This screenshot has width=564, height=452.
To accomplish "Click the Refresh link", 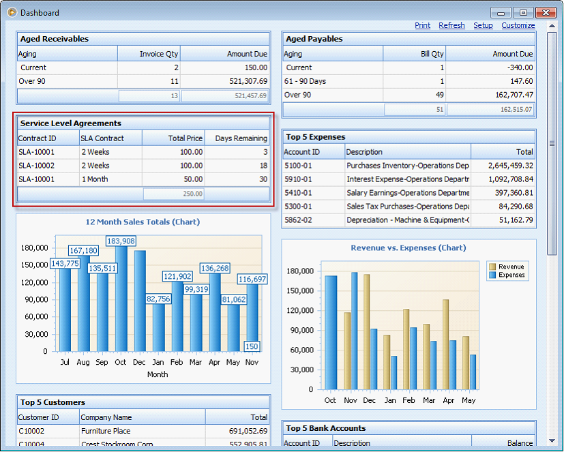I will tap(451, 25).
